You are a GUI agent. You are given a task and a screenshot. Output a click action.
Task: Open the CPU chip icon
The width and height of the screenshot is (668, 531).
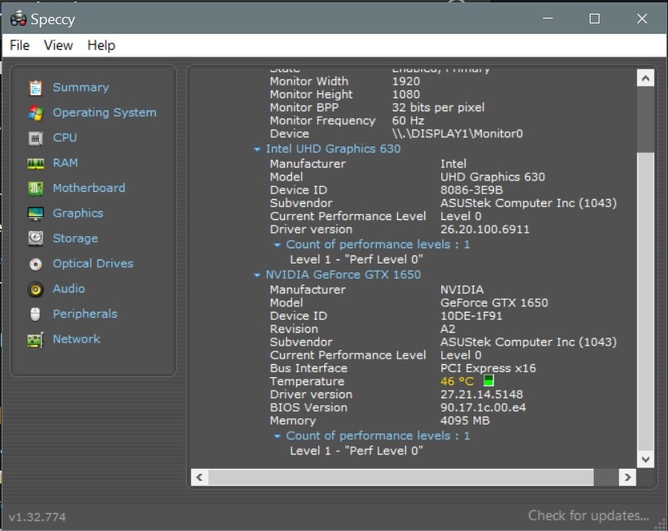35,138
